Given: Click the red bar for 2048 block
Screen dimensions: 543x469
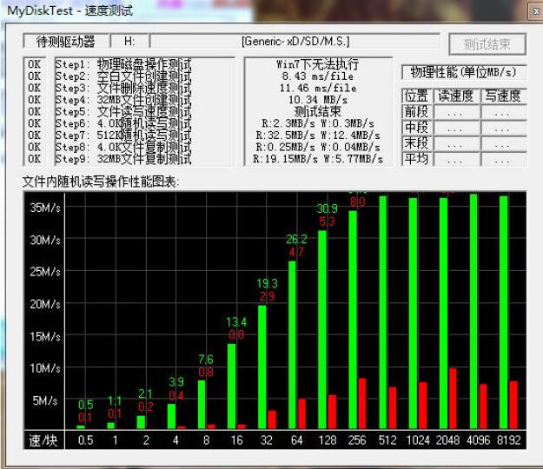Looking at the screenshot, I should [453, 399].
